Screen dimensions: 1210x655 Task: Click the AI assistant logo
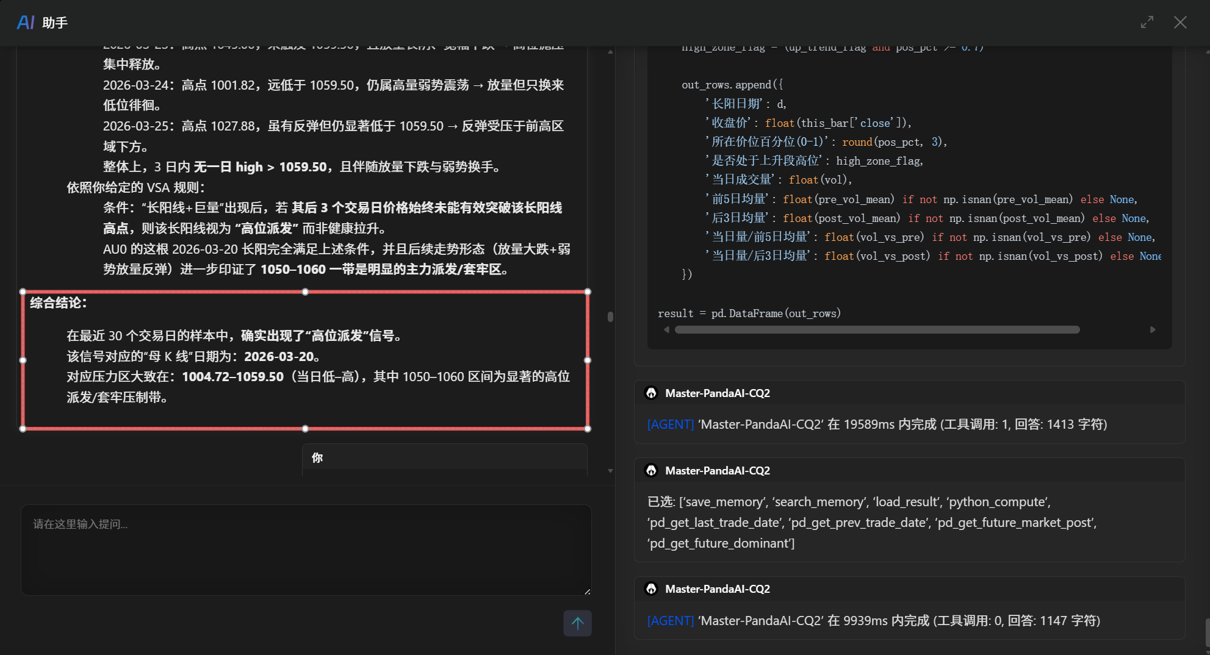[x=24, y=23]
